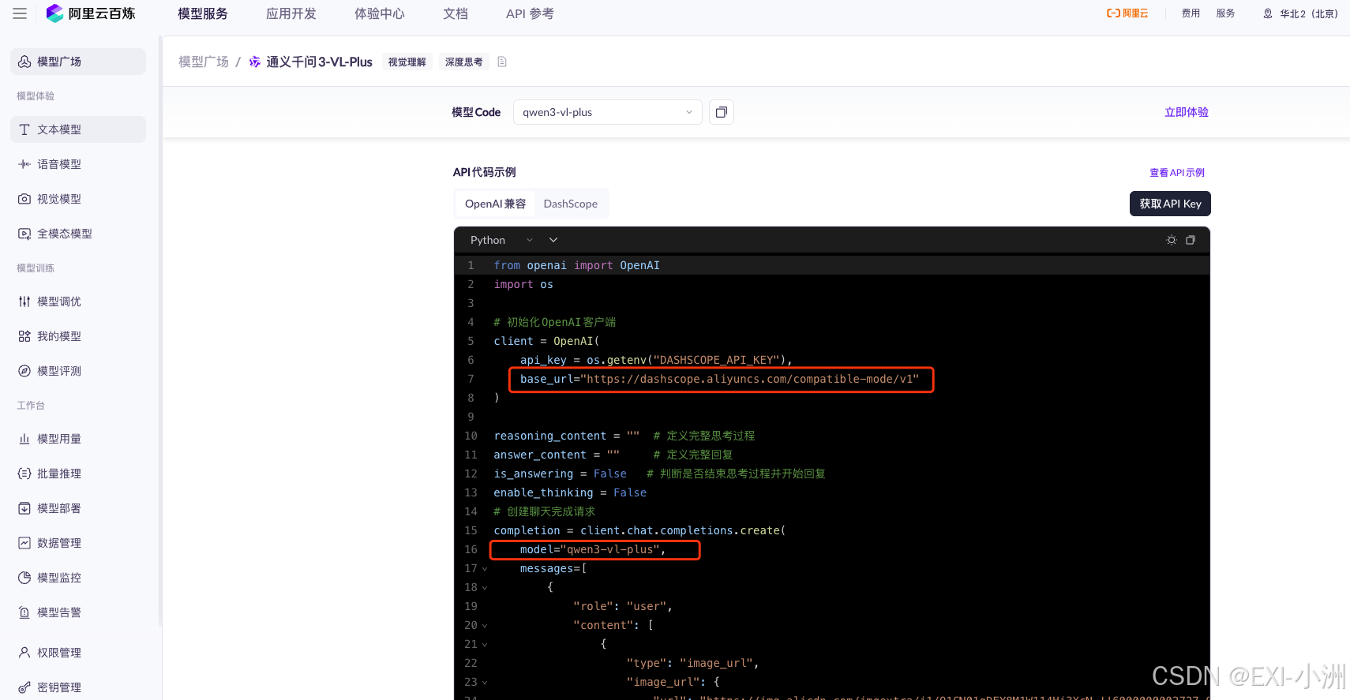Click code line 7 base_url string
Image resolution: width=1350 pixels, height=700 pixels.
coord(749,380)
